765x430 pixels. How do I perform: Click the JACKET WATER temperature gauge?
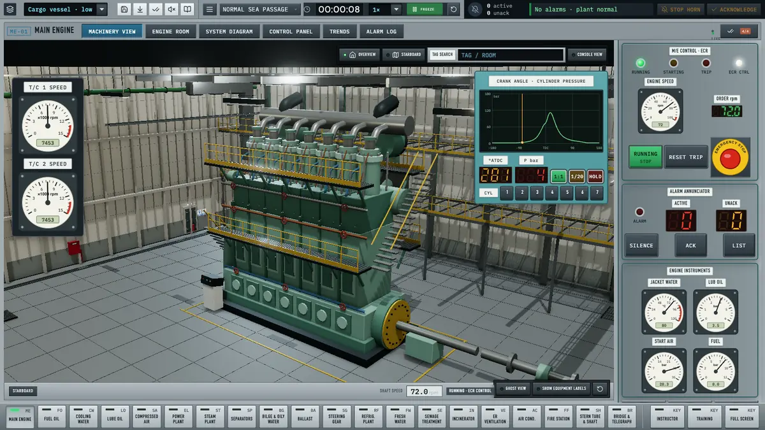[x=664, y=312]
